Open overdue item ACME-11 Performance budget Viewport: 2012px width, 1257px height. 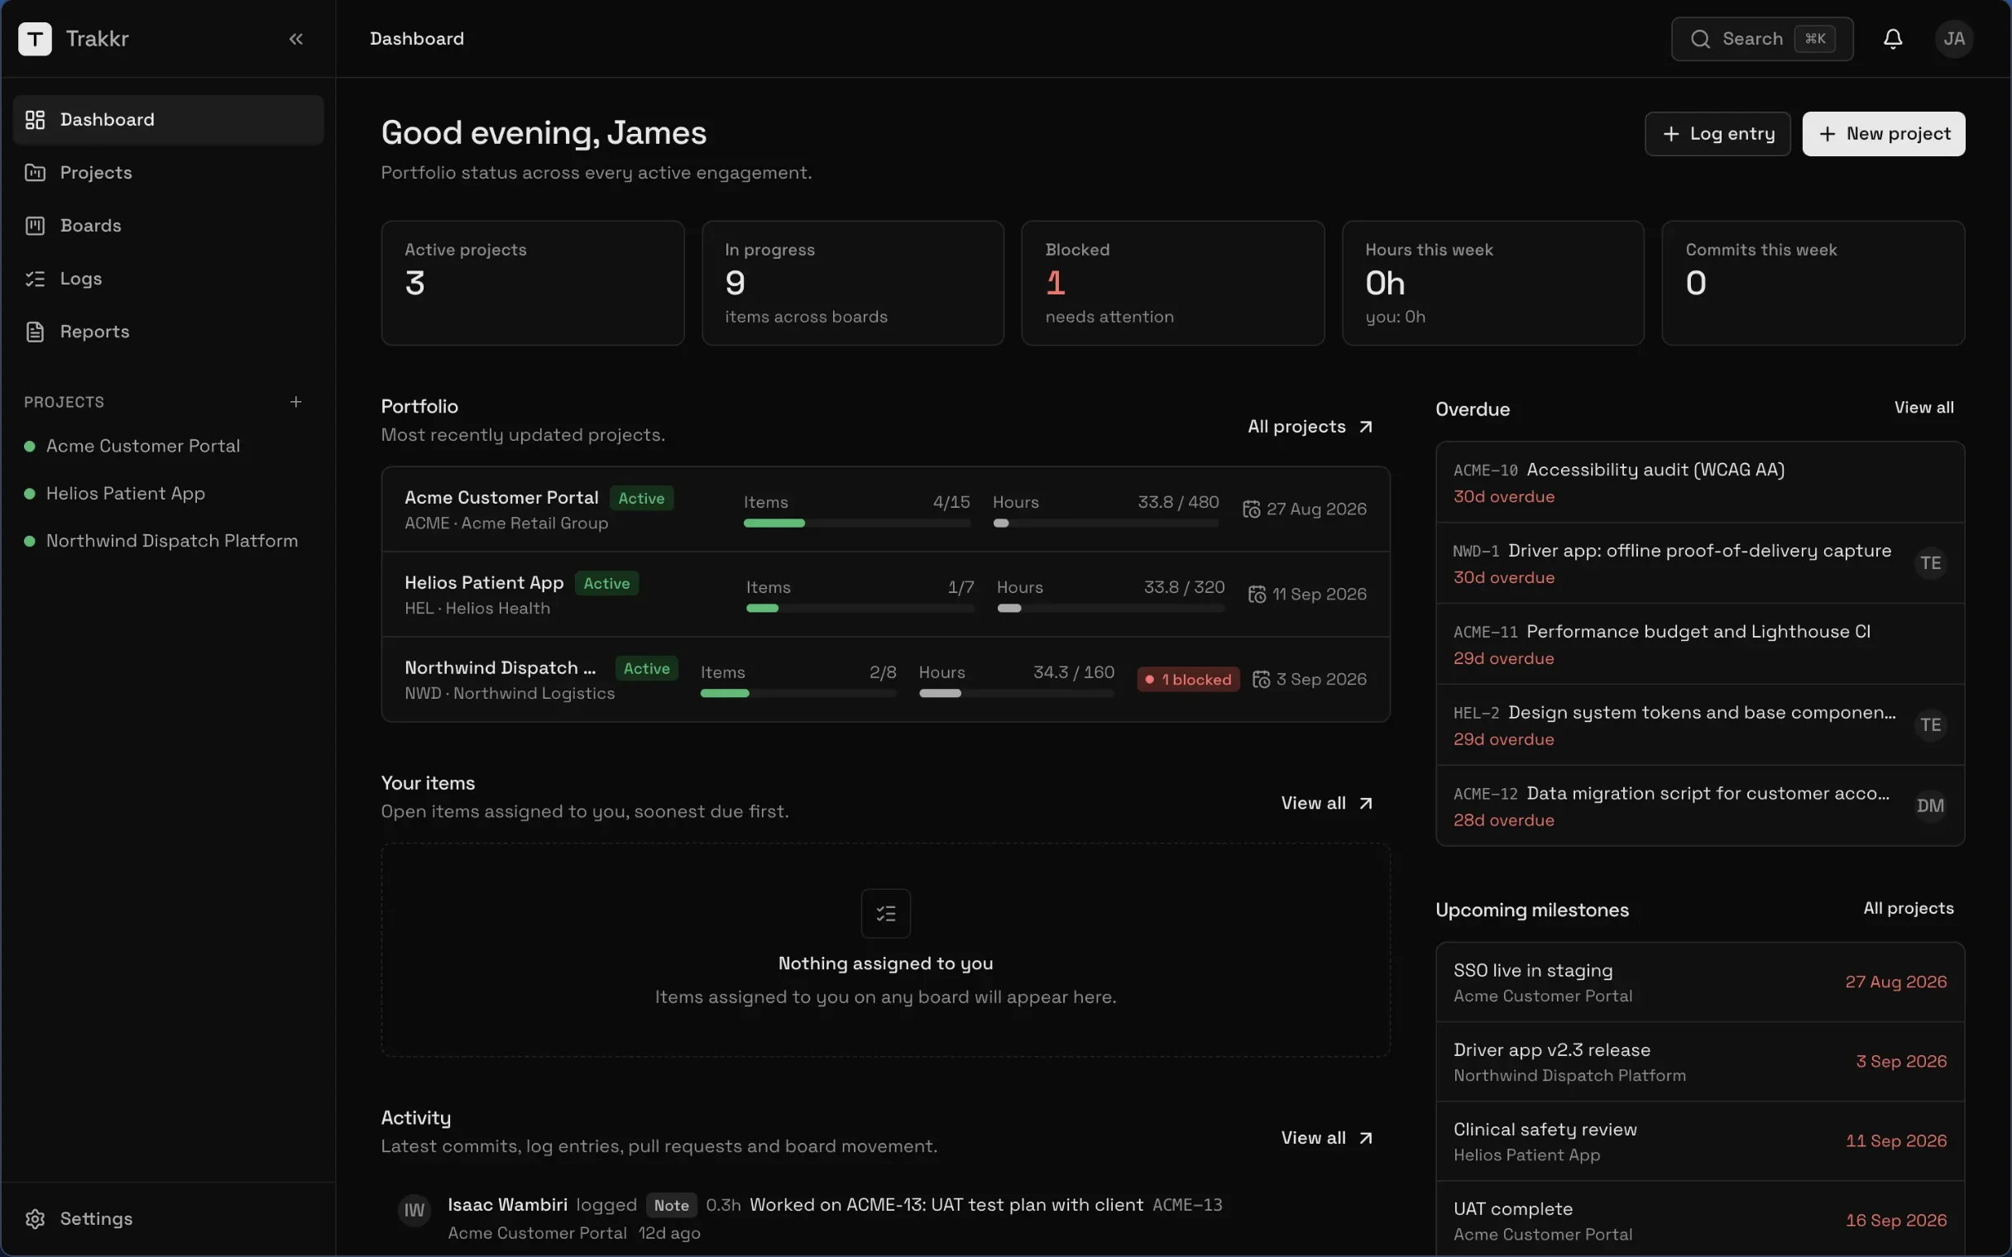[1699, 644]
